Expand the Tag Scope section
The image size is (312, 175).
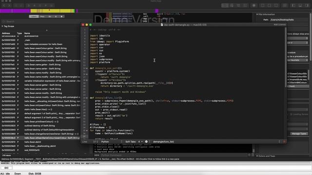click(x=2, y=26)
